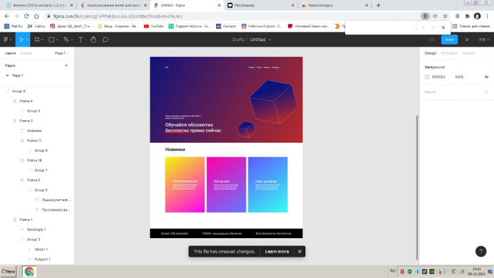
Task: Select the Hand tool
Action: tap(93, 40)
